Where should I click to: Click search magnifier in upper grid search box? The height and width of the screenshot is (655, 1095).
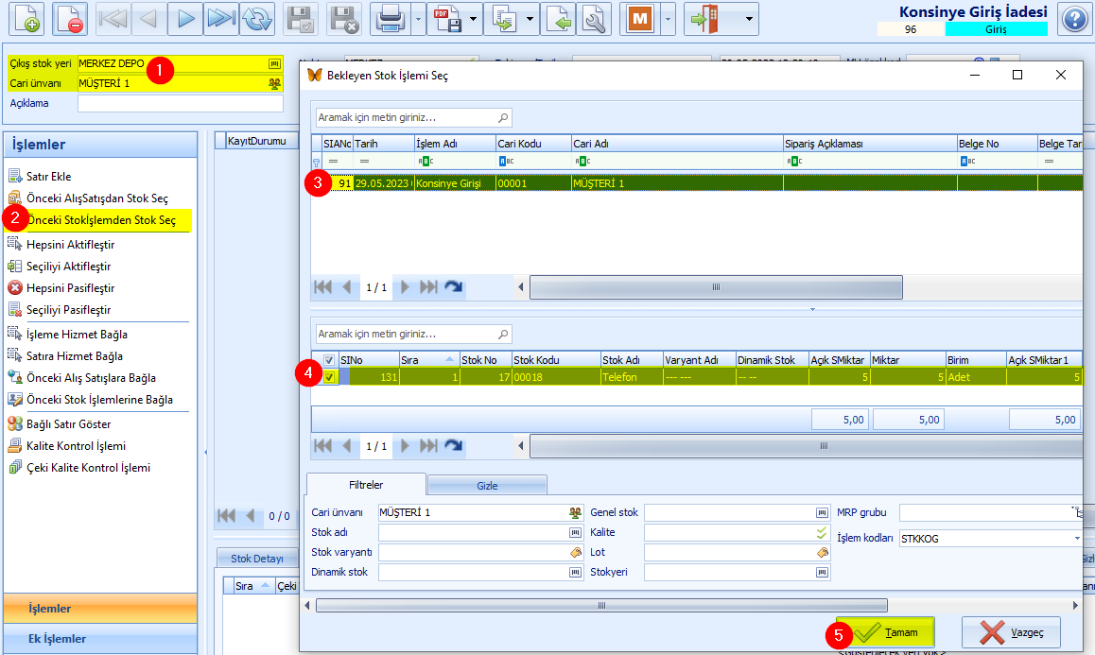503,118
